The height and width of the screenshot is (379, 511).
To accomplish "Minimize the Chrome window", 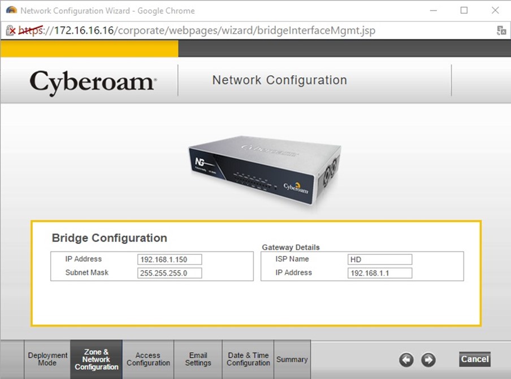I will pos(433,10).
